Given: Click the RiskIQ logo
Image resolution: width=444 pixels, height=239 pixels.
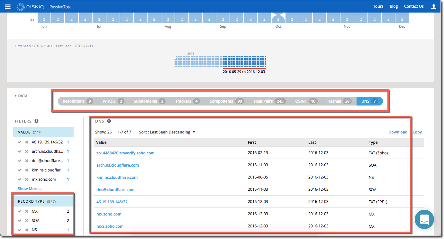Looking at the screenshot, I should [30, 6].
